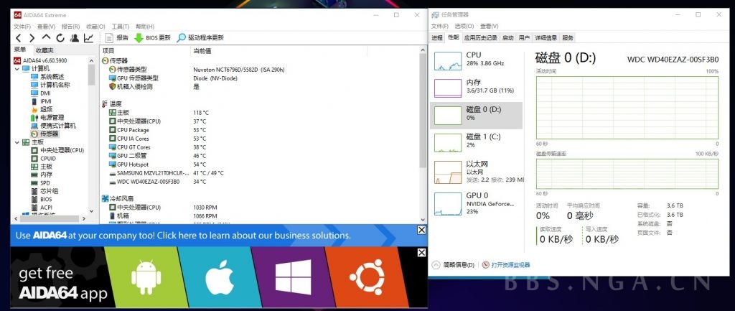
Task: Click the Windows icon in the AIDA64 app banner
Action: point(293,277)
